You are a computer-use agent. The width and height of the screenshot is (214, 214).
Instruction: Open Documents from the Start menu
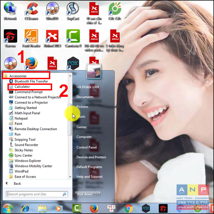pyautogui.click(x=85, y=97)
